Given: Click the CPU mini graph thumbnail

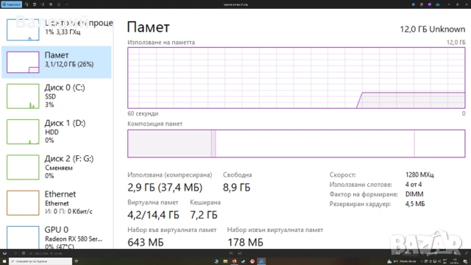Looking at the screenshot, I should click(23, 29).
